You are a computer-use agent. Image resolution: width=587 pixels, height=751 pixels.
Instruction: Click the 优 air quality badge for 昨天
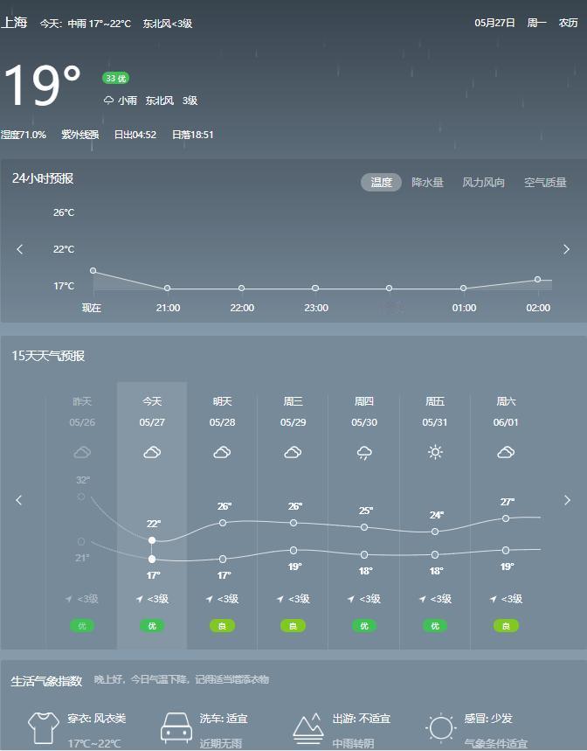pos(82,626)
